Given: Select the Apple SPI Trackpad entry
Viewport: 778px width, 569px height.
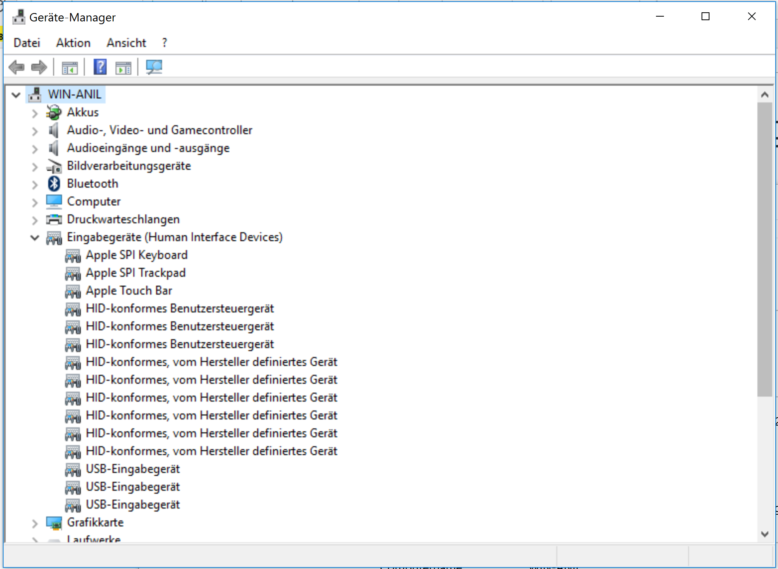Looking at the screenshot, I should pyautogui.click(x=135, y=273).
